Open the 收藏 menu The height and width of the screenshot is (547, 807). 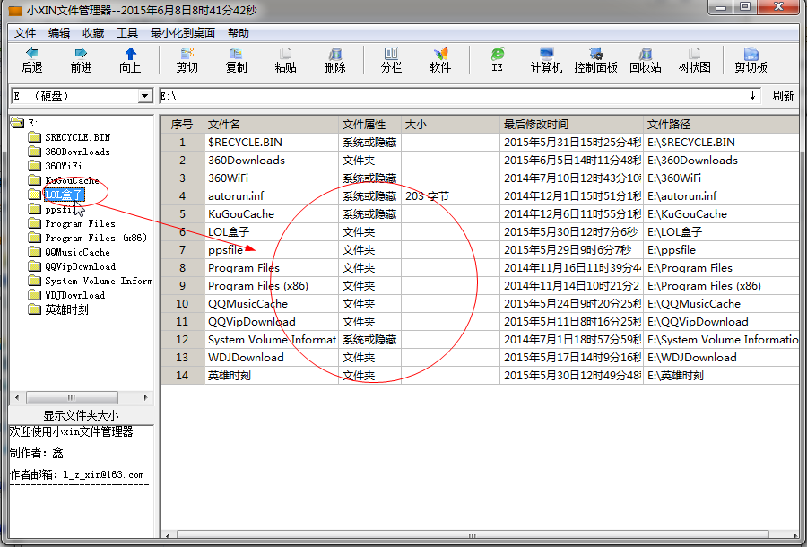93,33
